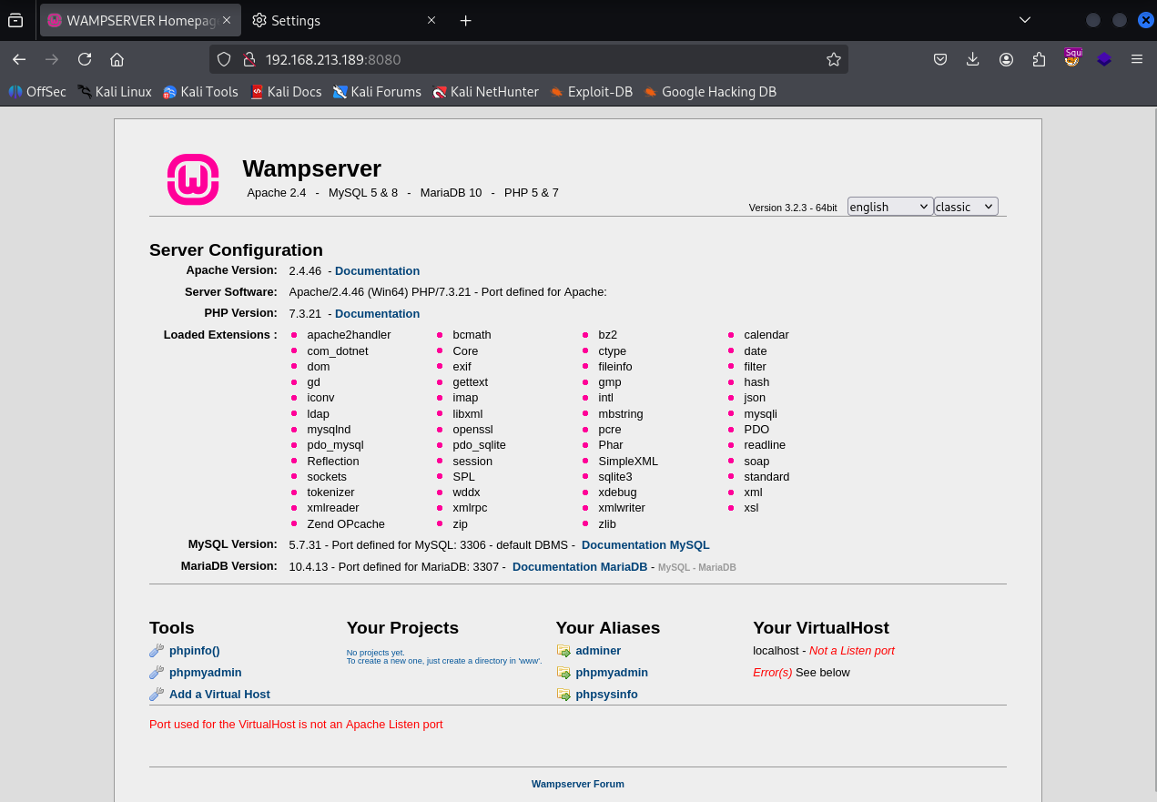Bookmark this page with the star icon

pos(833,59)
